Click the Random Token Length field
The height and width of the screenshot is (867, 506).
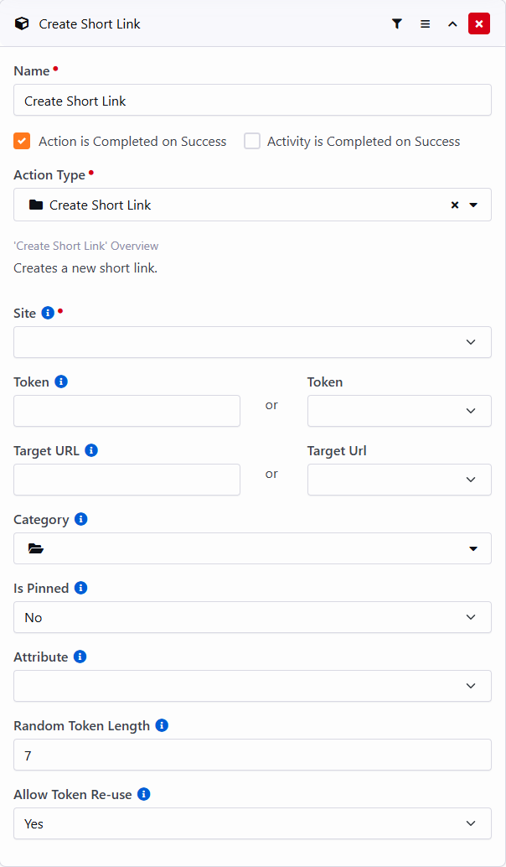252,755
